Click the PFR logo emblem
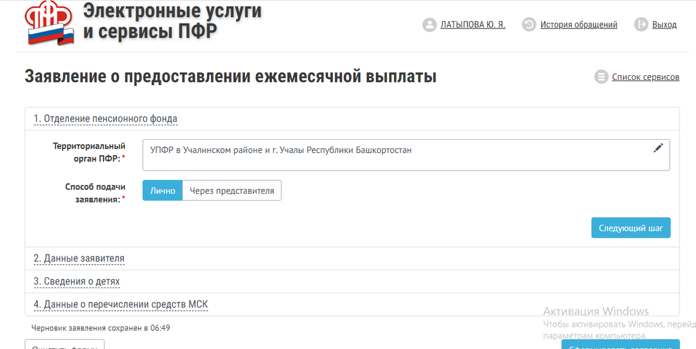696x349 pixels. coord(50,23)
